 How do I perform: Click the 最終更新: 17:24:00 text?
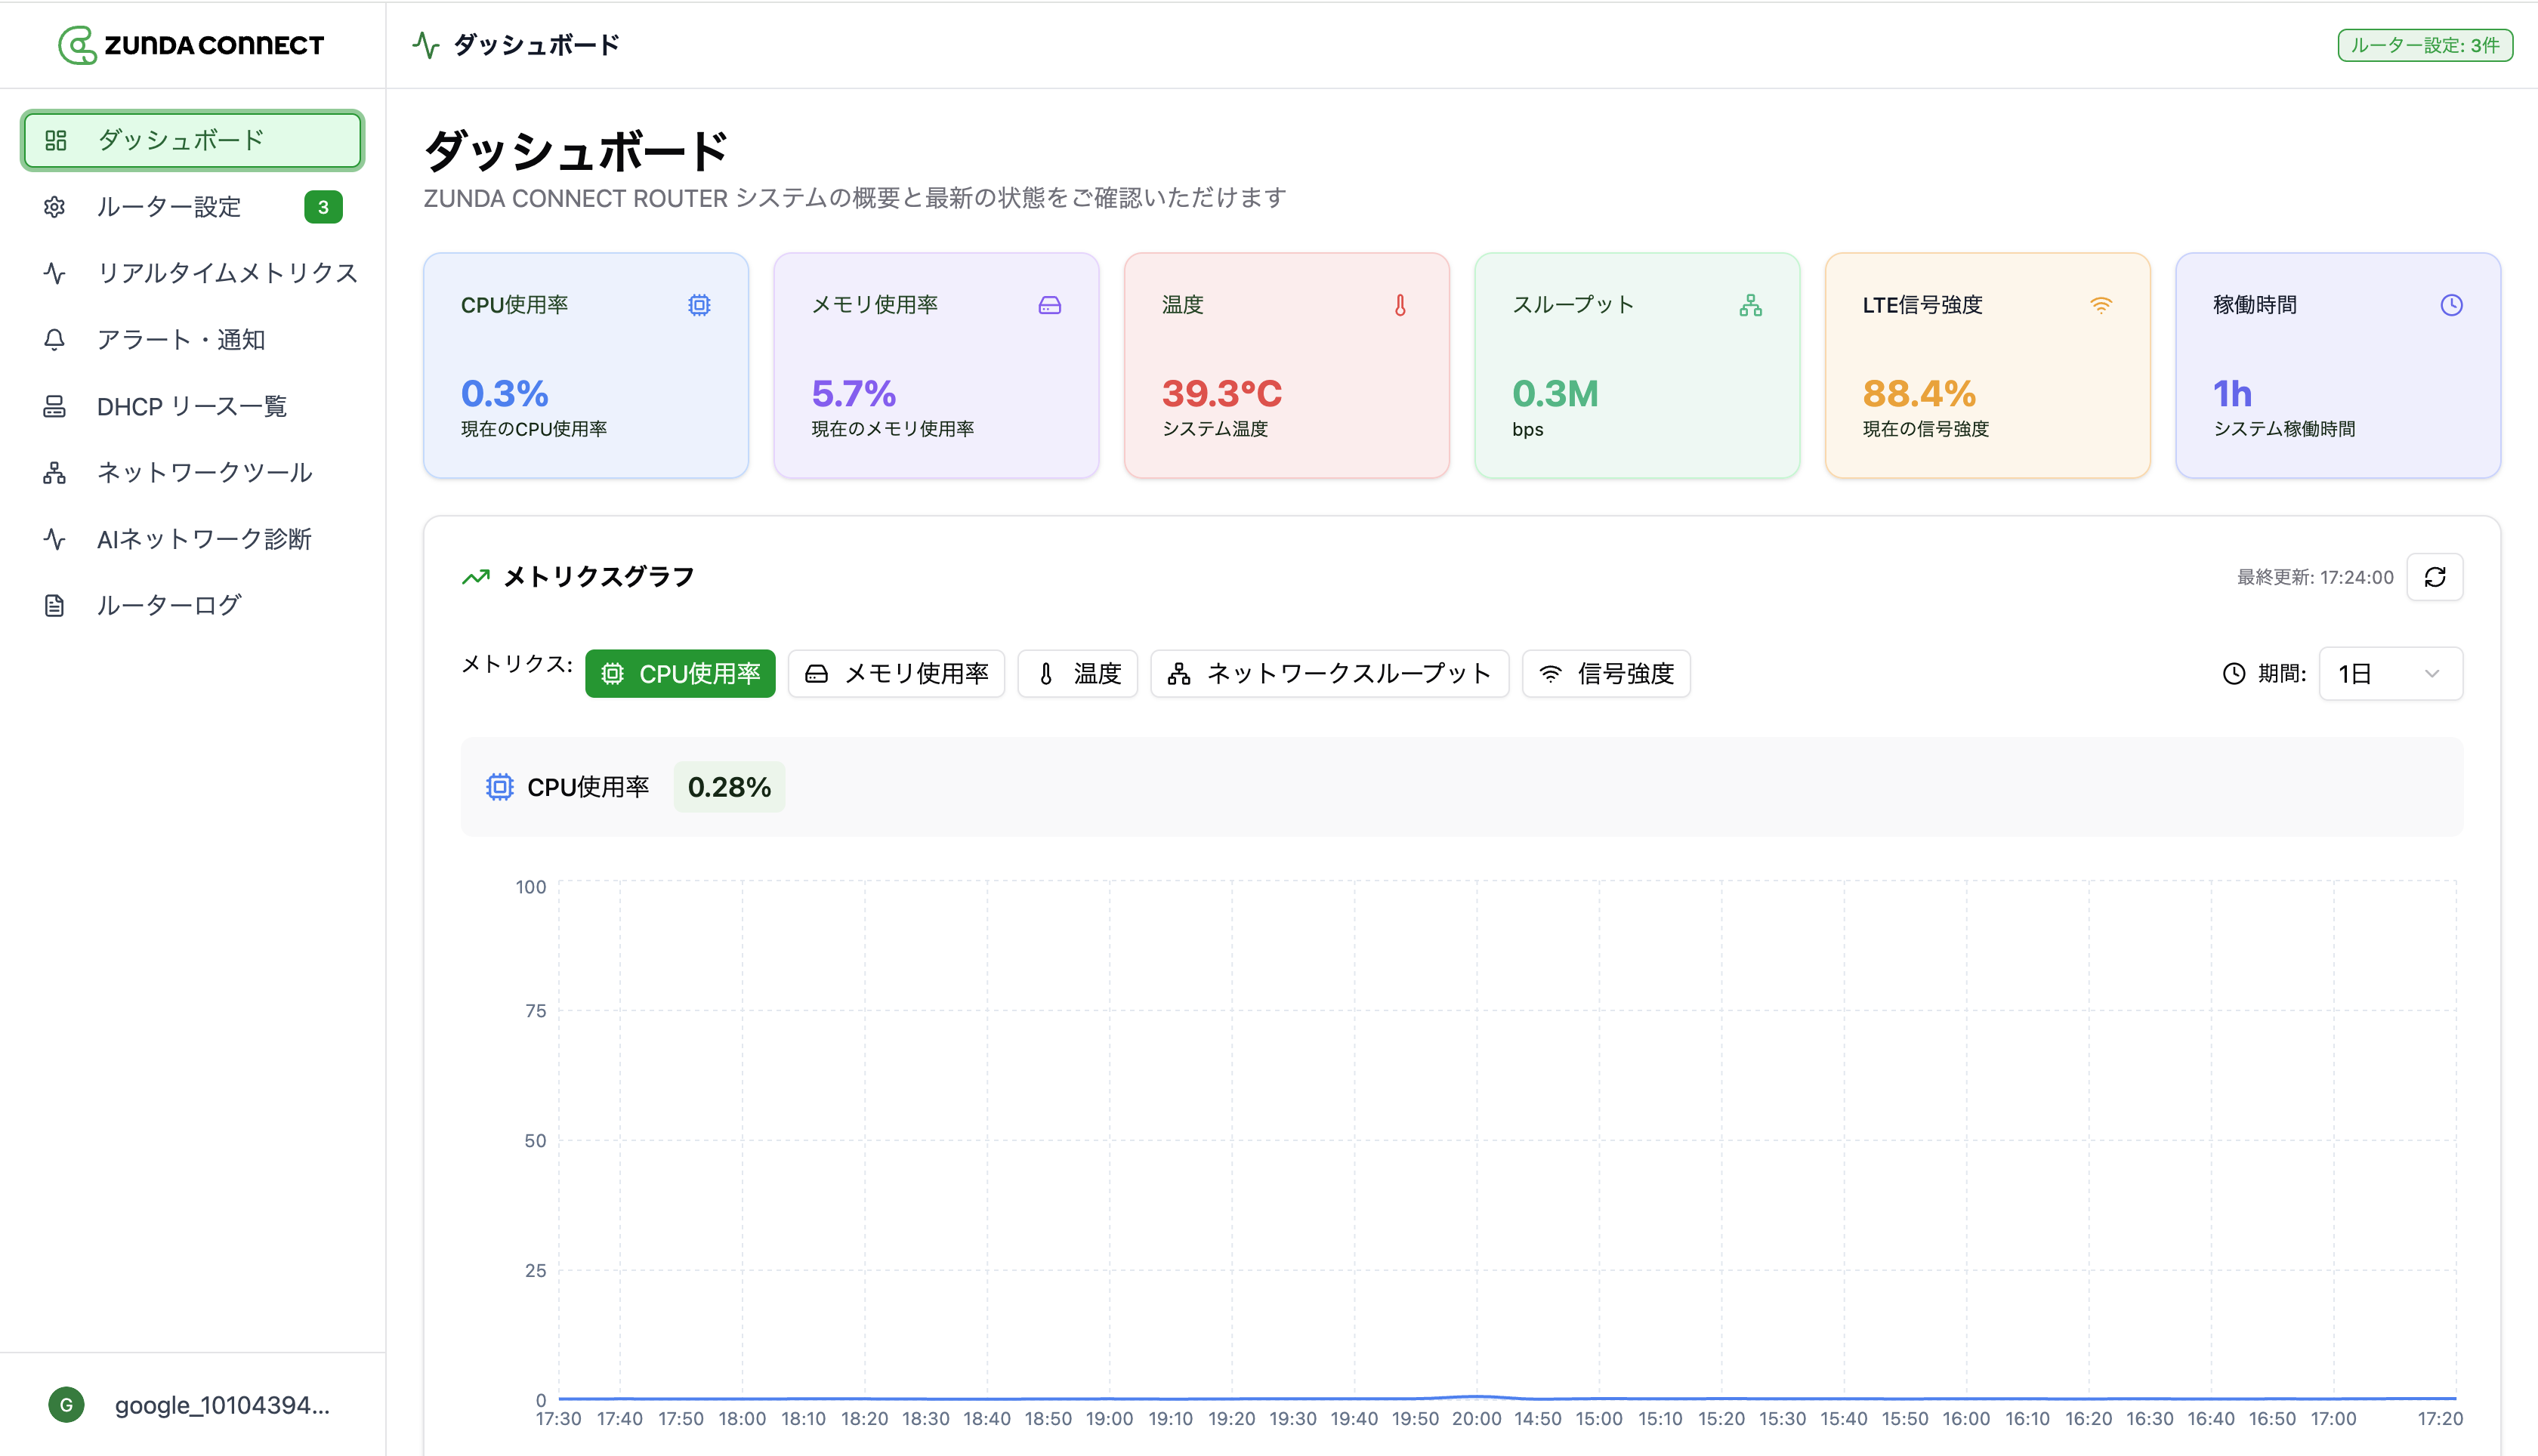(x=2315, y=577)
